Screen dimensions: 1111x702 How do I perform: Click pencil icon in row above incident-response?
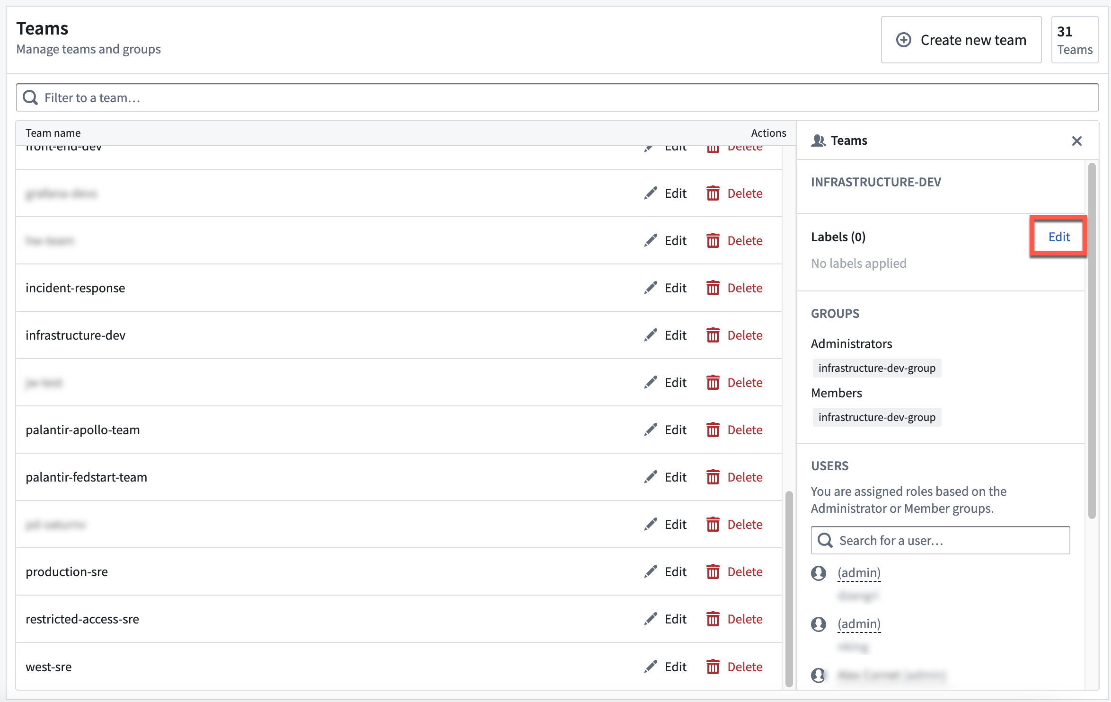click(x=651, y=240)
